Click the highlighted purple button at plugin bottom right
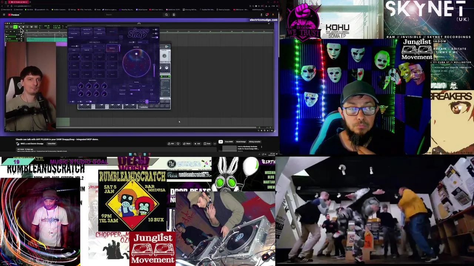This screenshot has height=266, width=474. click(x=147, y=102)
